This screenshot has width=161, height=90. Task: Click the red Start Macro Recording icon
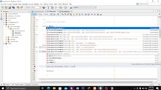click(x=92, y=14)
